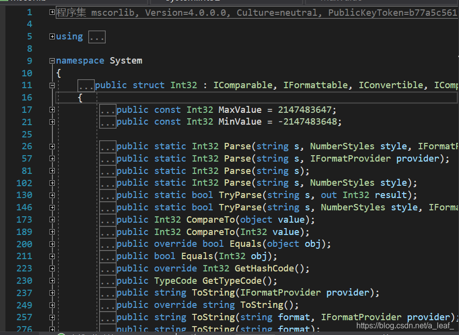
Task: Click collapsed ellipsis before MaxValue declaration
Action: point(108,110)
